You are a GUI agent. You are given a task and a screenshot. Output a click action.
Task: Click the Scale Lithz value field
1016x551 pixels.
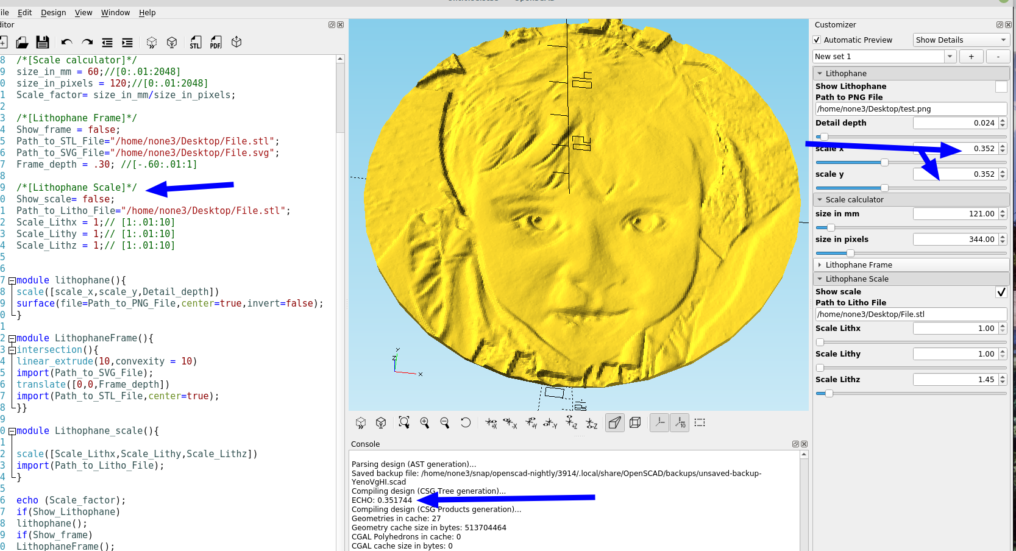click(955, 380)
